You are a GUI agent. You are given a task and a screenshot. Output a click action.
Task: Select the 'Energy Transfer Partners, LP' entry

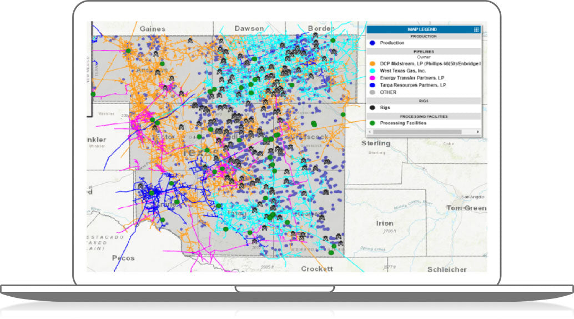point(412,78)
